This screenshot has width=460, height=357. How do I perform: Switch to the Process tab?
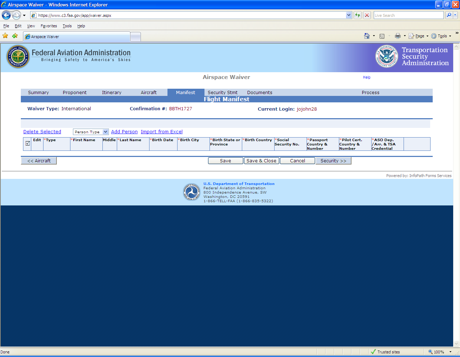(371, 92)
